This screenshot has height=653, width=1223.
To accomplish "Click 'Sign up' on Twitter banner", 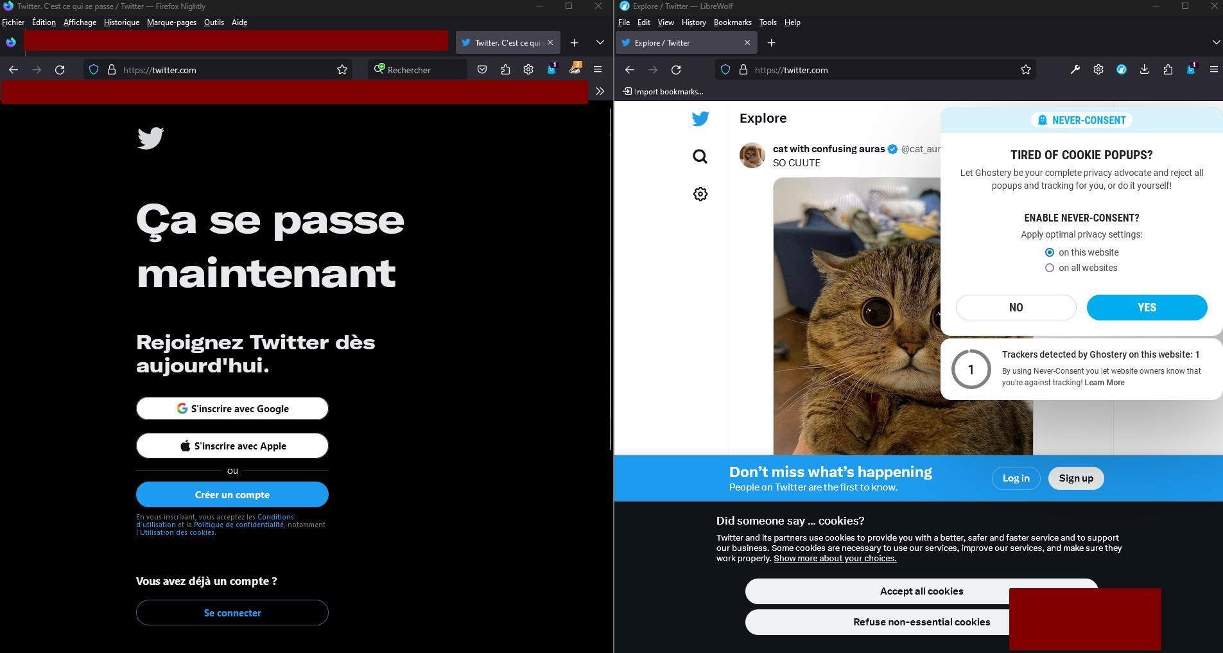I will [1076, 478].
